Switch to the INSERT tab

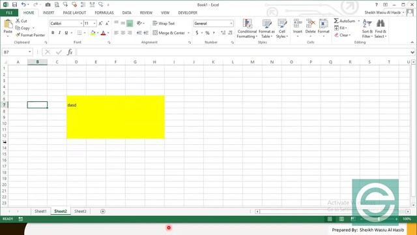48,12
